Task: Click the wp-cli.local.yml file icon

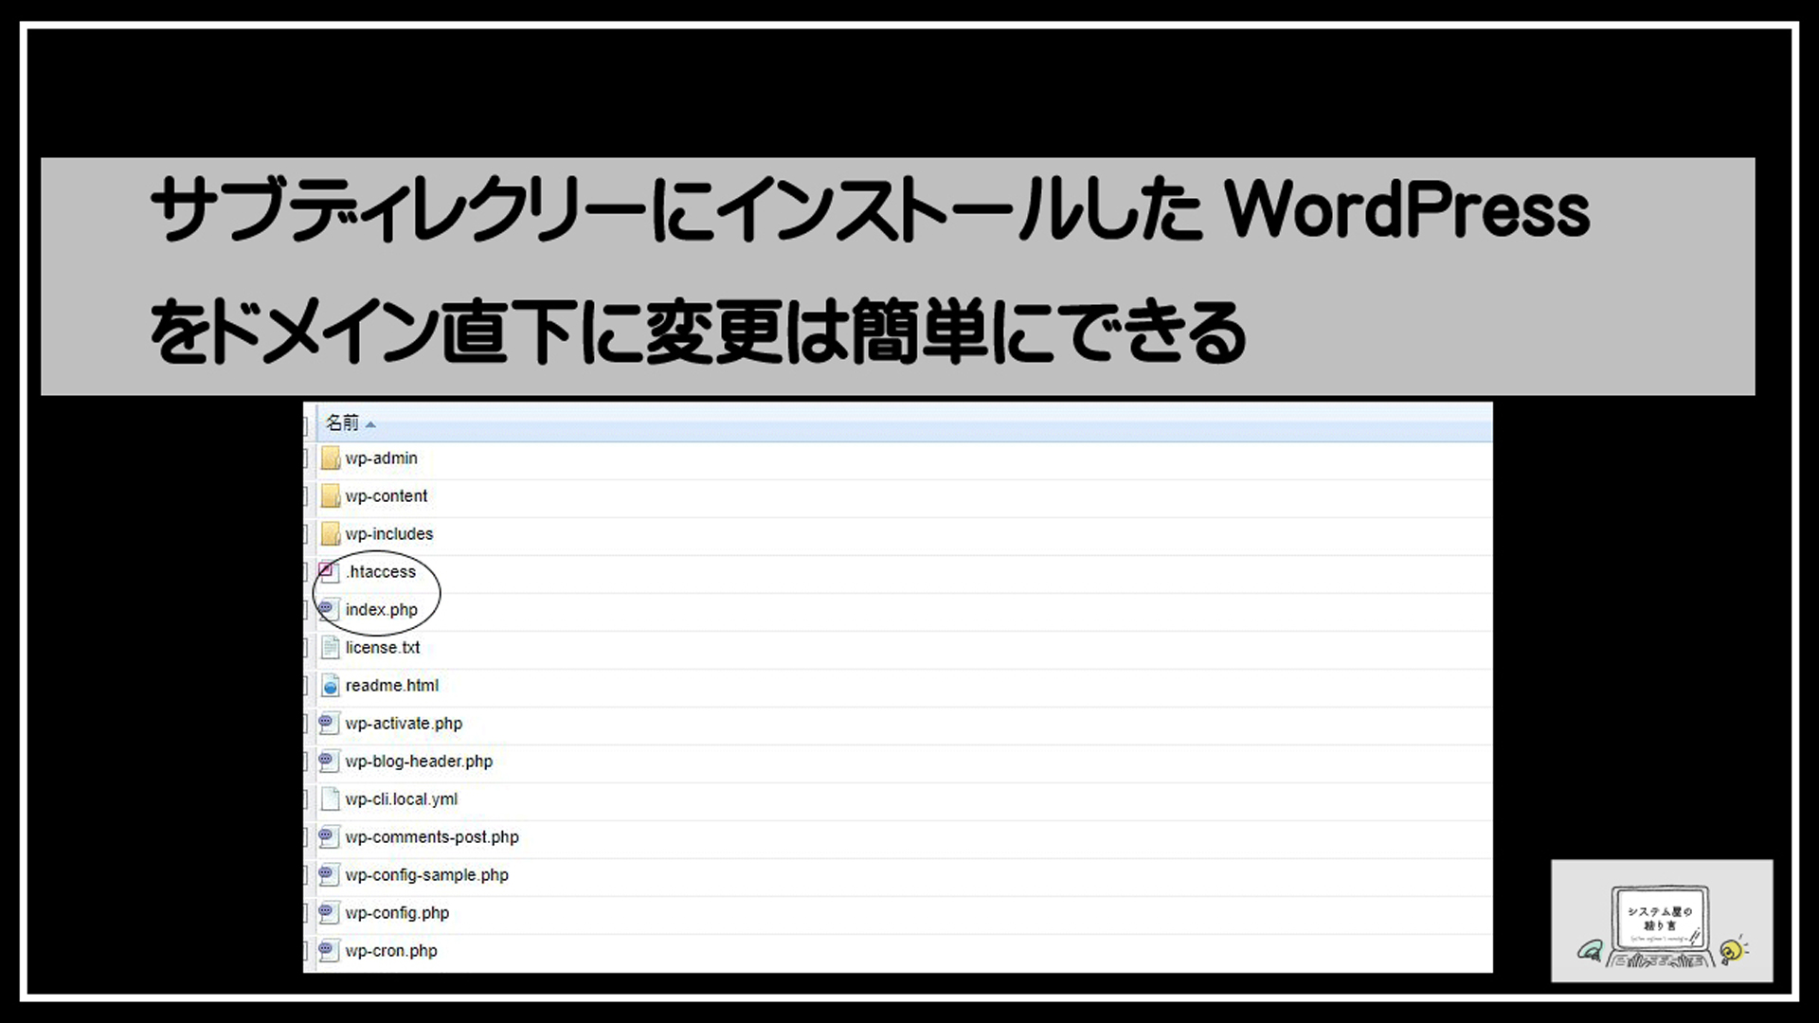Action: tap(330, 799)
